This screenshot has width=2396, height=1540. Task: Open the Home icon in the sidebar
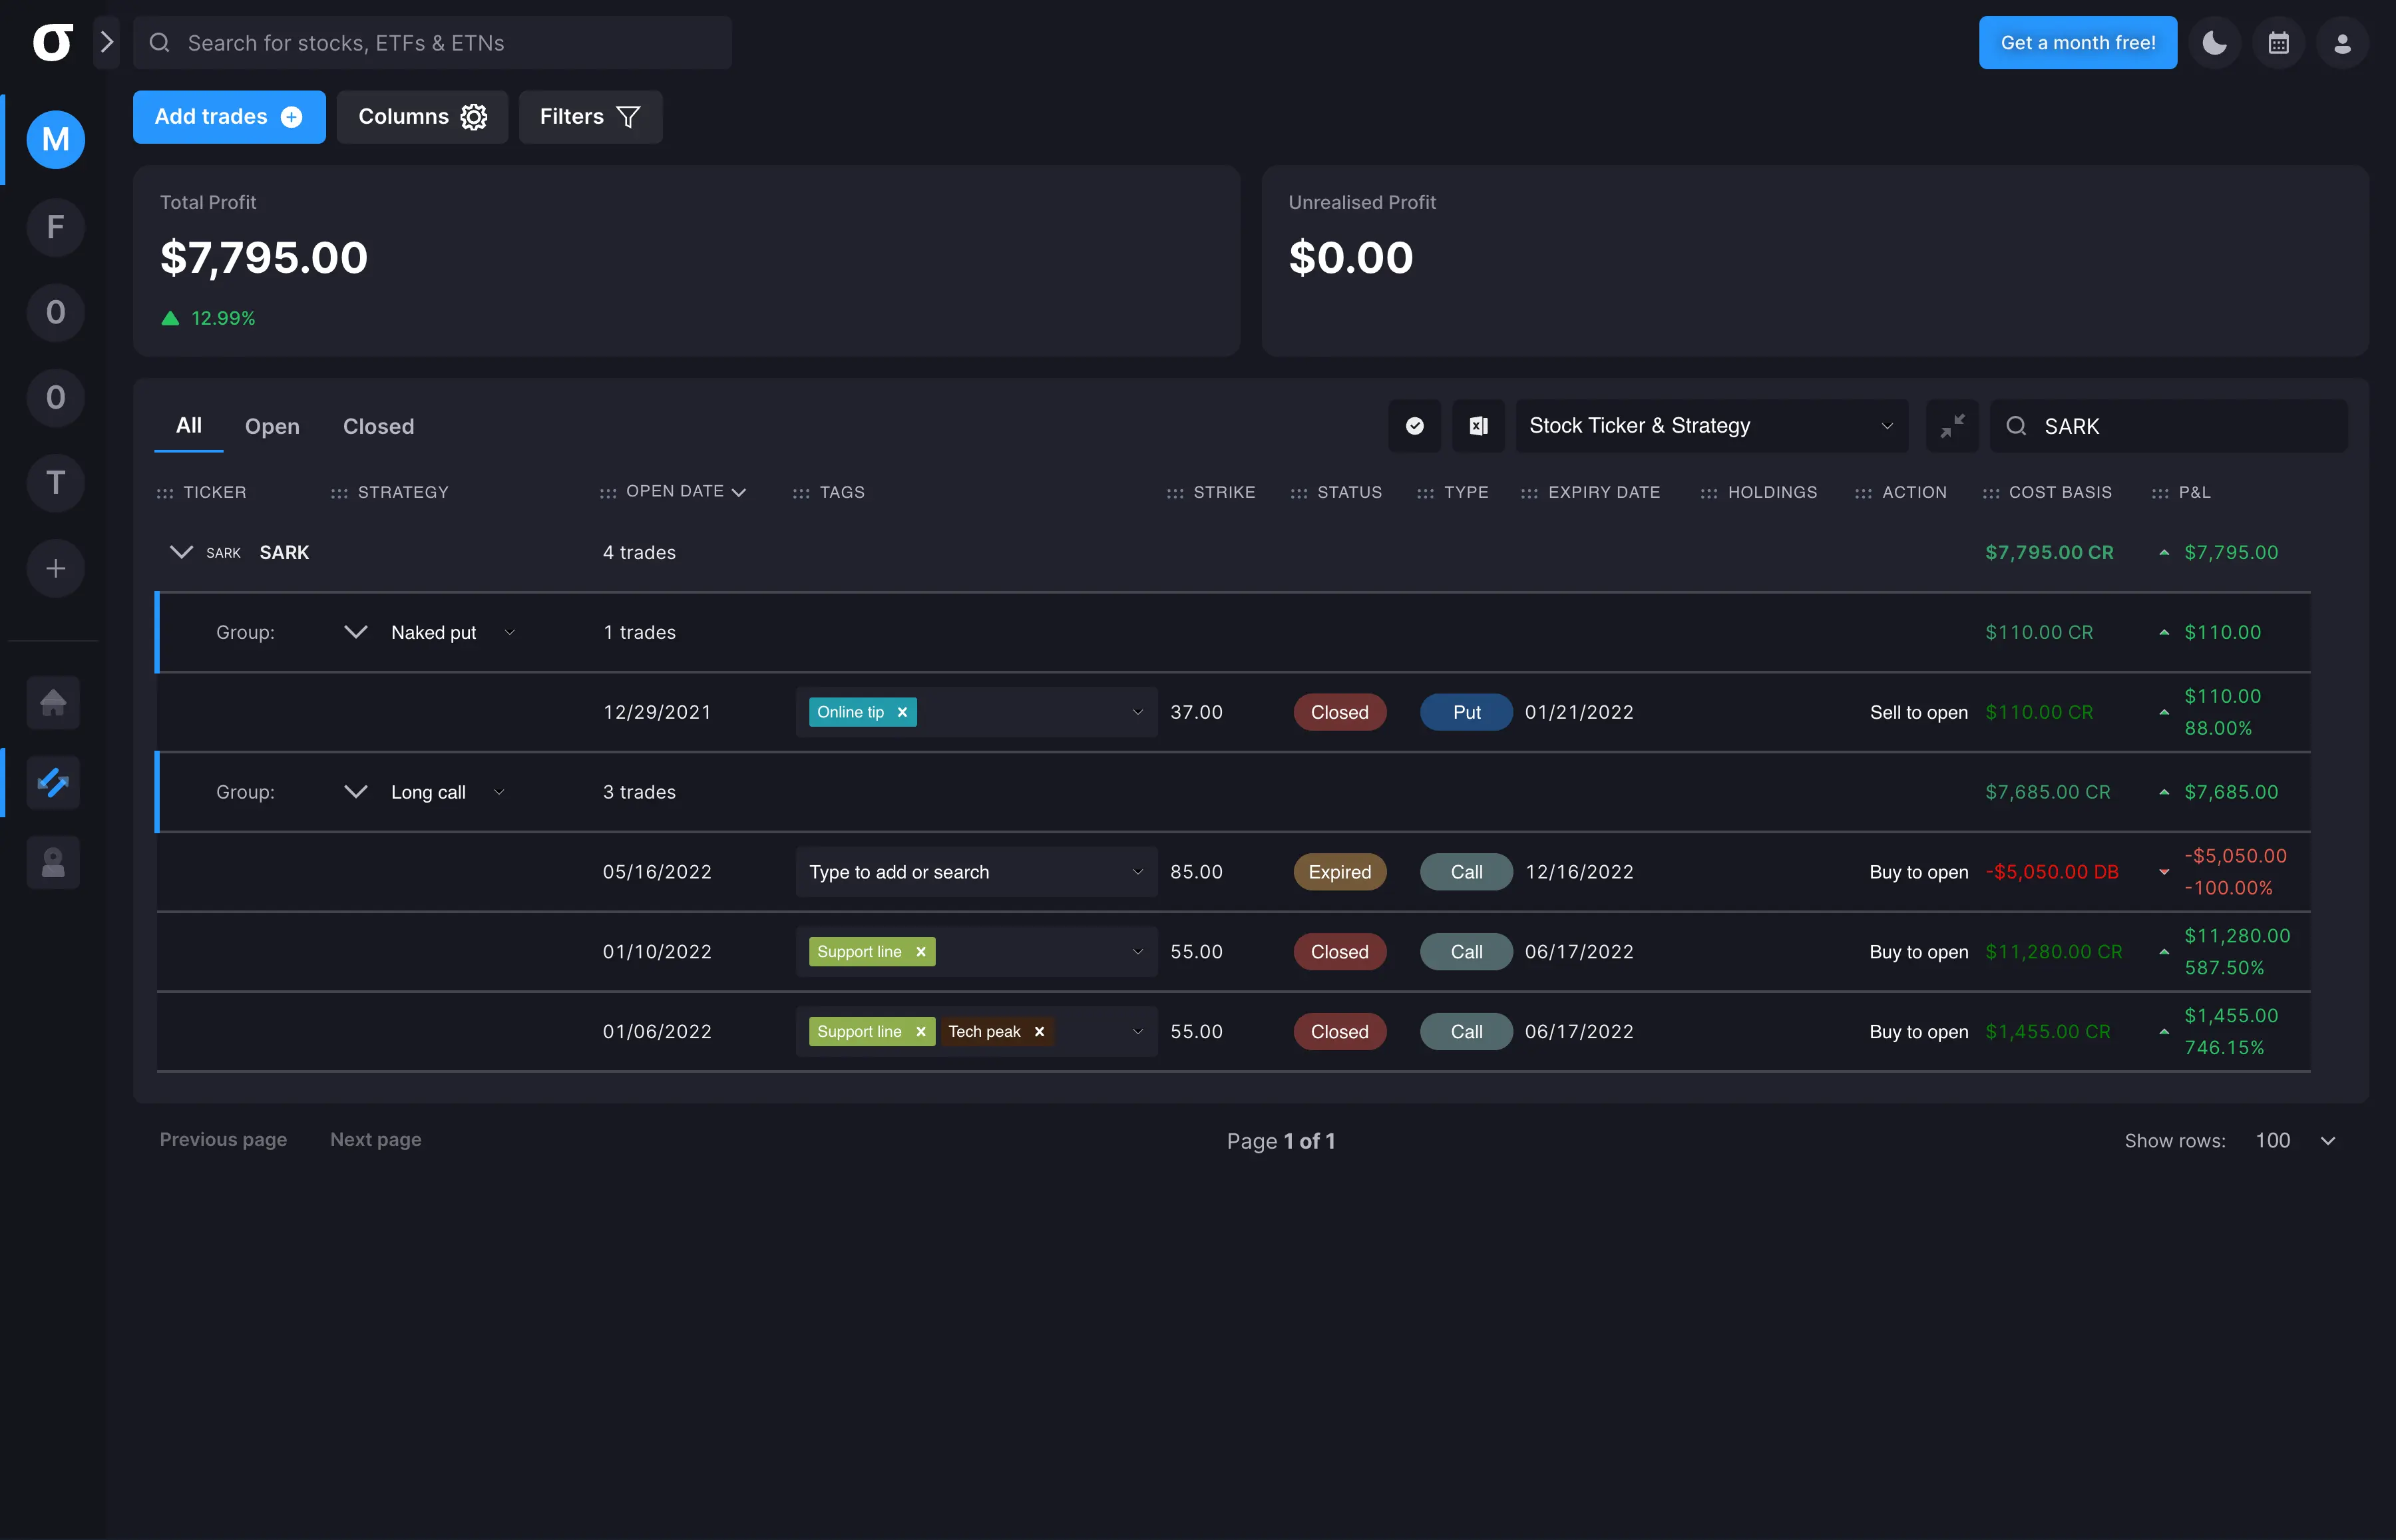pyautogui.click(x=53, y=702)
